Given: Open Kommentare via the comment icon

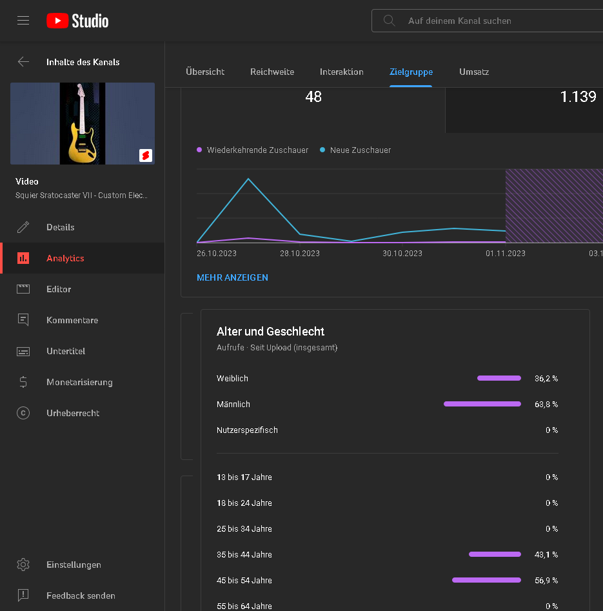Looking at the screenshot, I should [x=23, y=320].
